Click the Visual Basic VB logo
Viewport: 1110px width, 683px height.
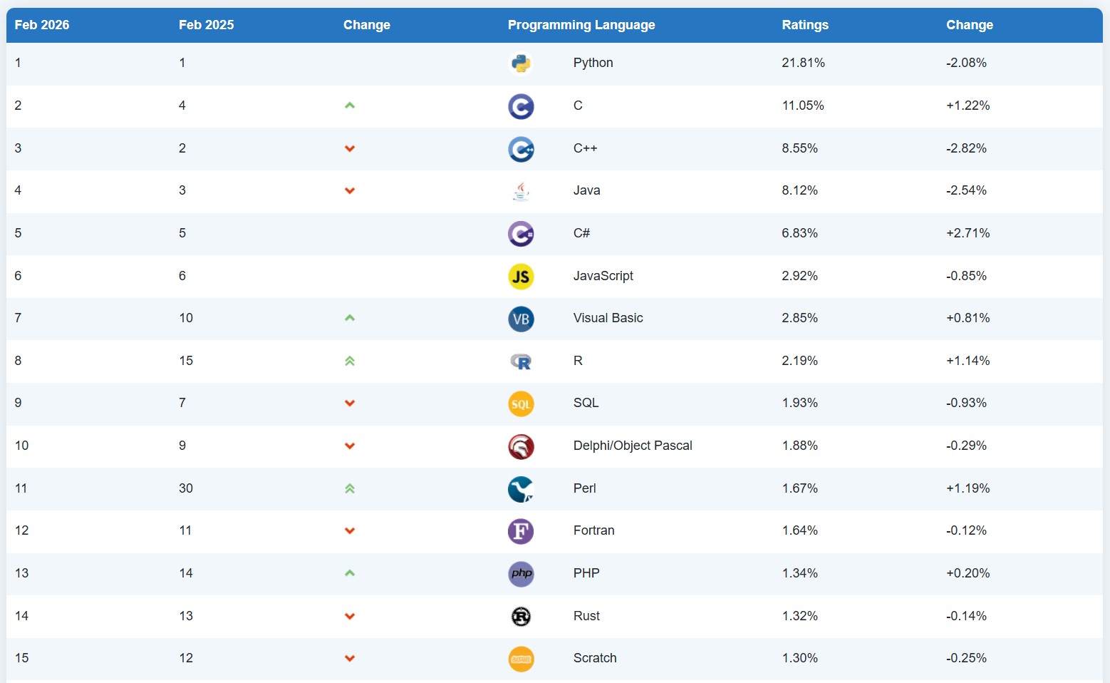click(x=521, y=319)
